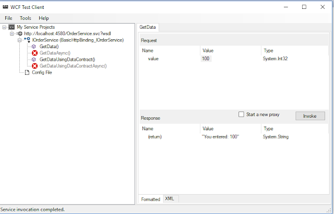The width and height of the screenshot is (334, 214).
Task: Enable Start a new proxy checkbox
Action: click(241, 115)
